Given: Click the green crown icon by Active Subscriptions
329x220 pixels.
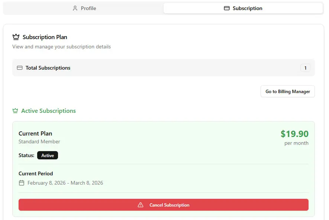Looking at the screenshot, I should 15,111.
